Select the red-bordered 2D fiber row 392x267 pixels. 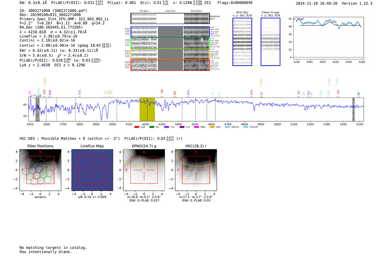point(170,65)
